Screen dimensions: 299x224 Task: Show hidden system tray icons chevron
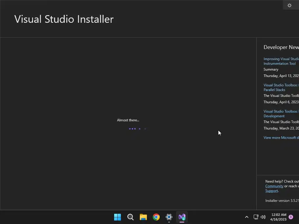pos(246,217)
